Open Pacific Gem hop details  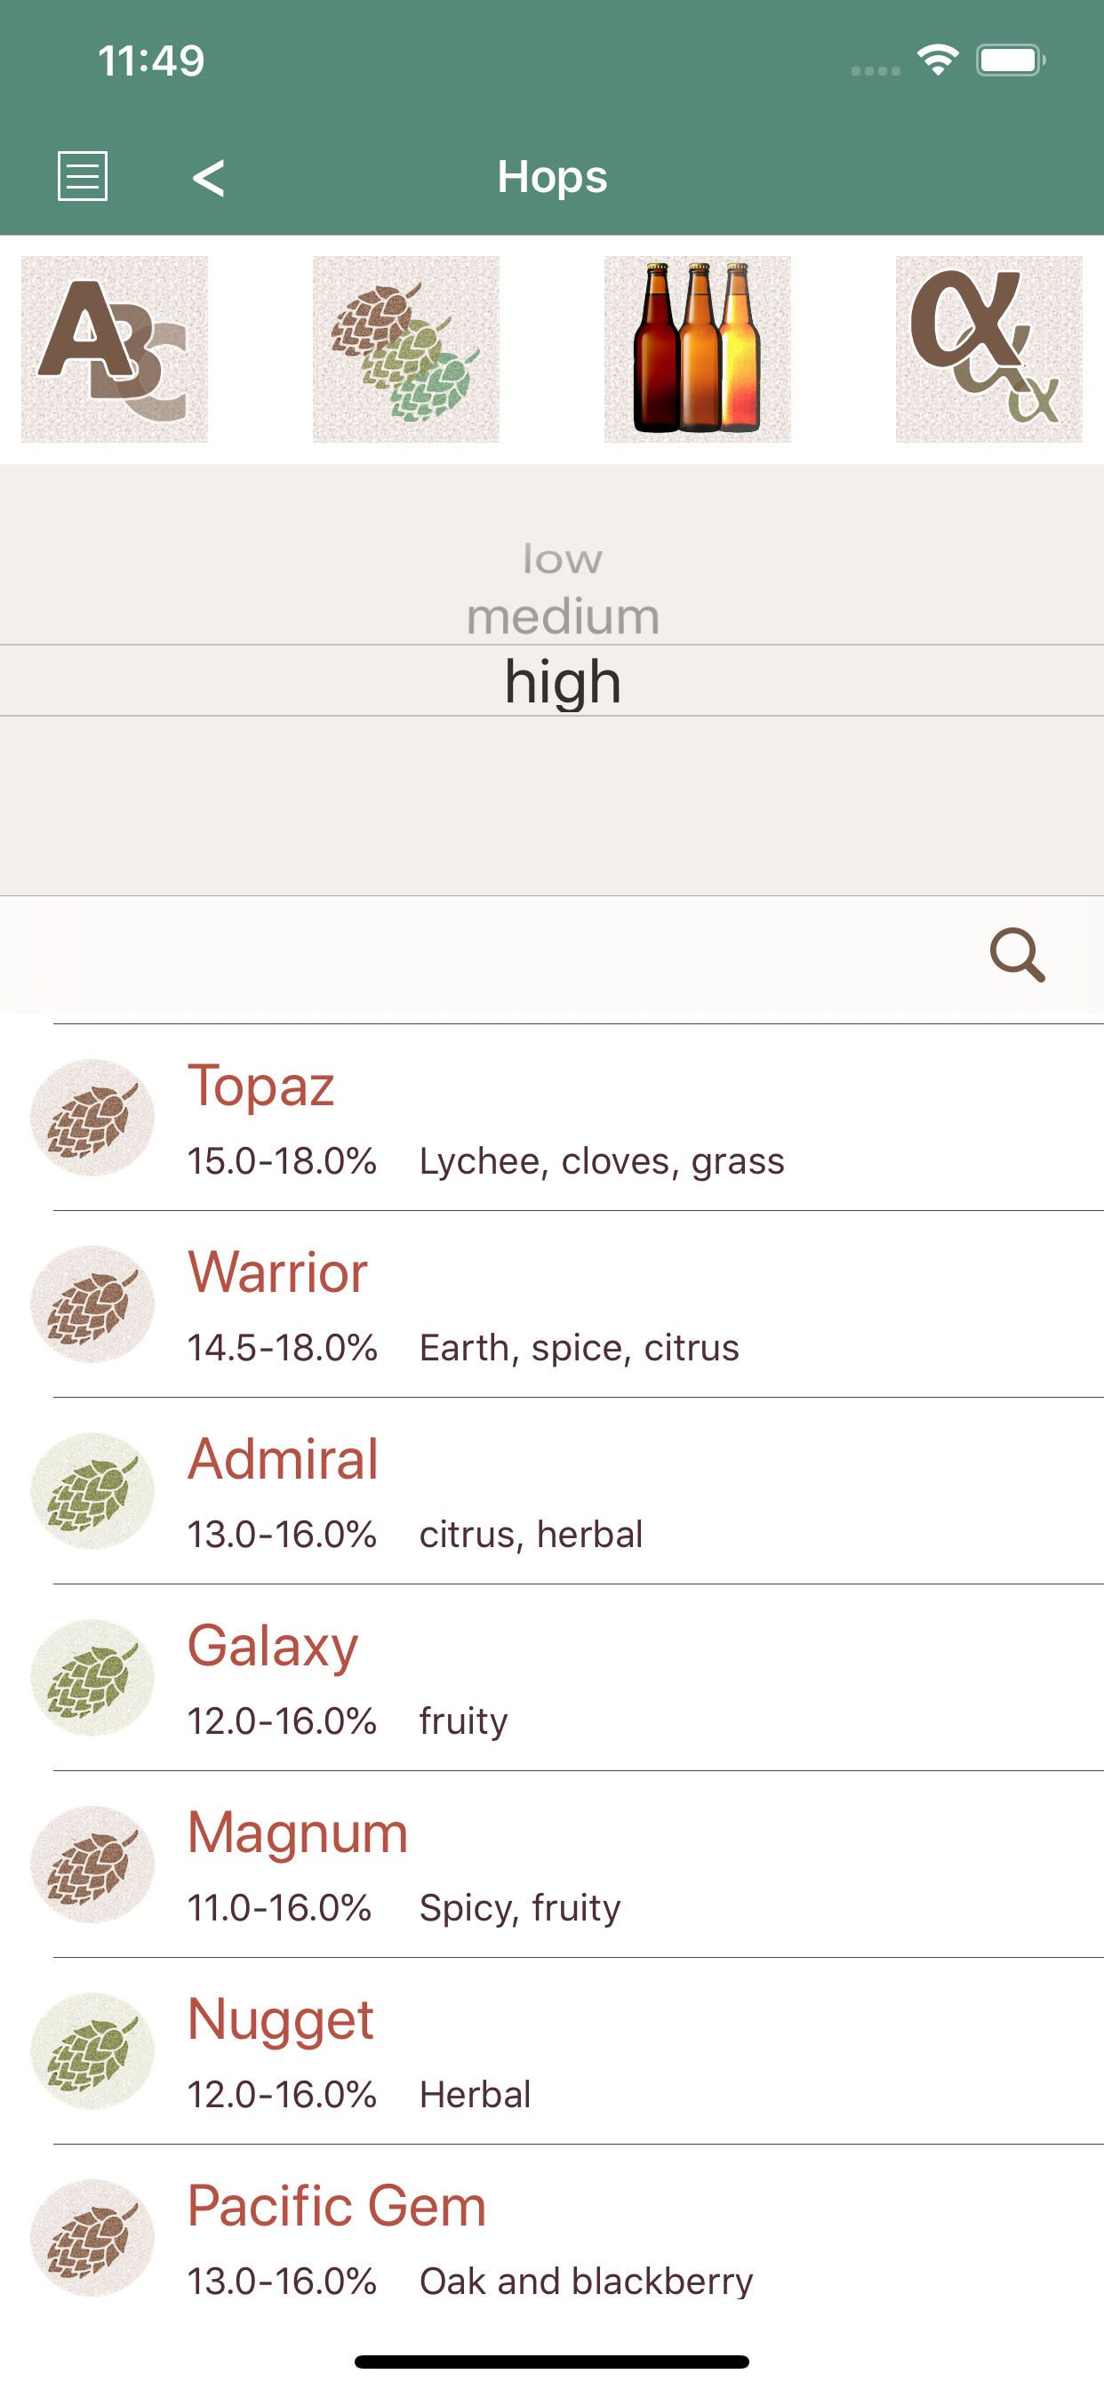pyautogui.click(x=552, y=2238)
